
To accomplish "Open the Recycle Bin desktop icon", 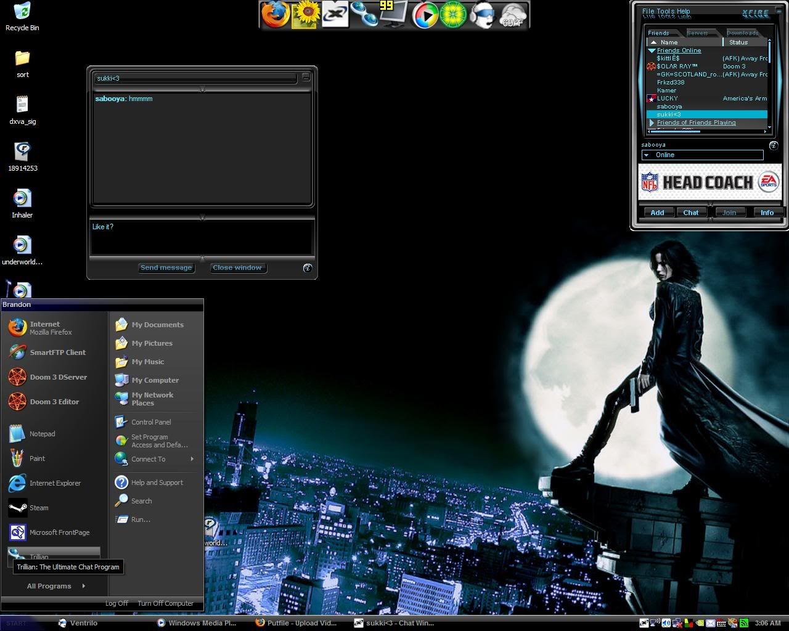I will point(22,17).
